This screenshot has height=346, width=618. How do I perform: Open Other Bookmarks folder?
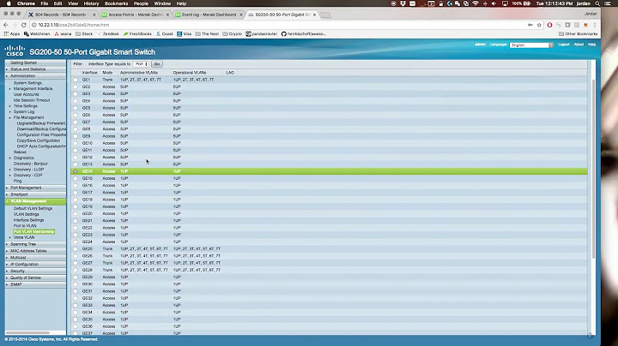point(579,33)
